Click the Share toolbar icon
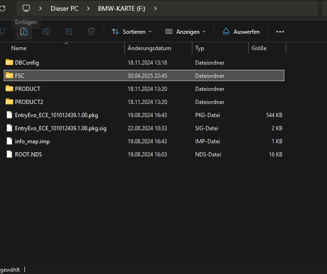This screenshot has height=274, width=327. [x=69, y=32]
